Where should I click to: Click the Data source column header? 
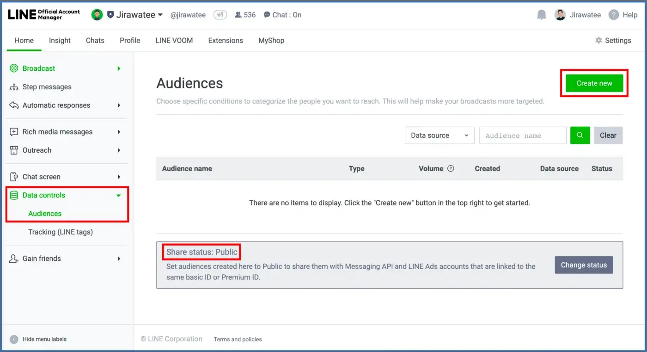click(x=559, y=169)
